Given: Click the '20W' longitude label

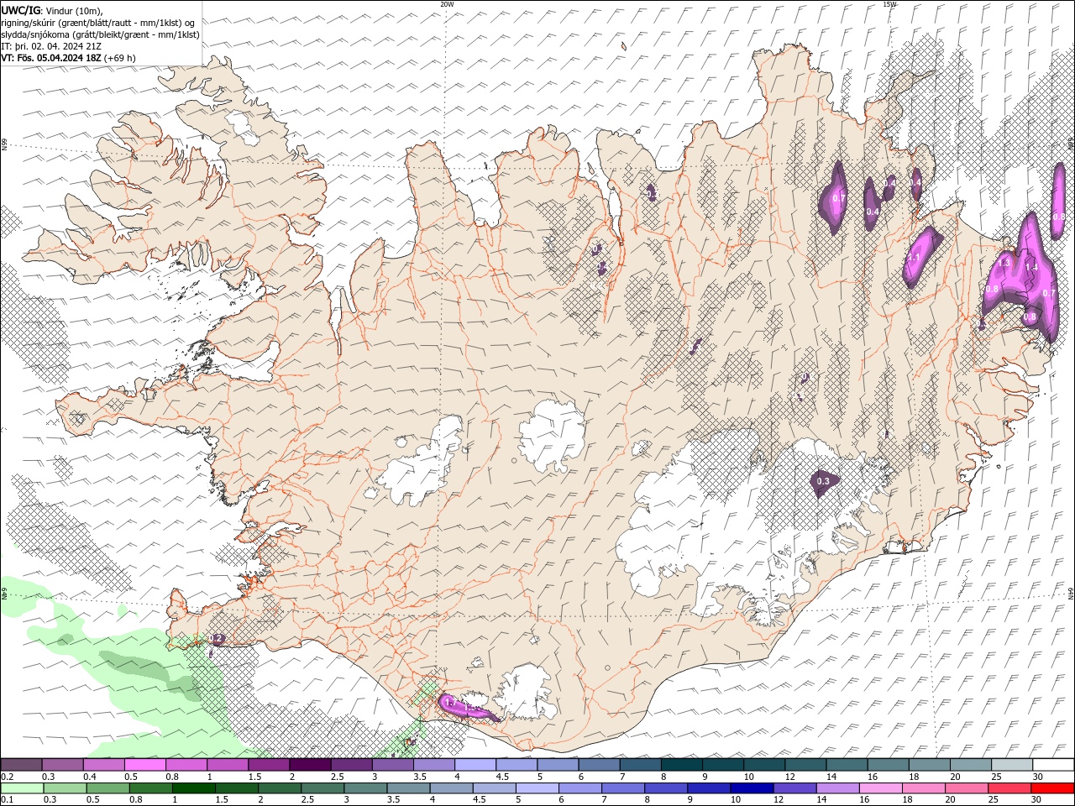Looking at the screenshot, I should coord(447,4).
